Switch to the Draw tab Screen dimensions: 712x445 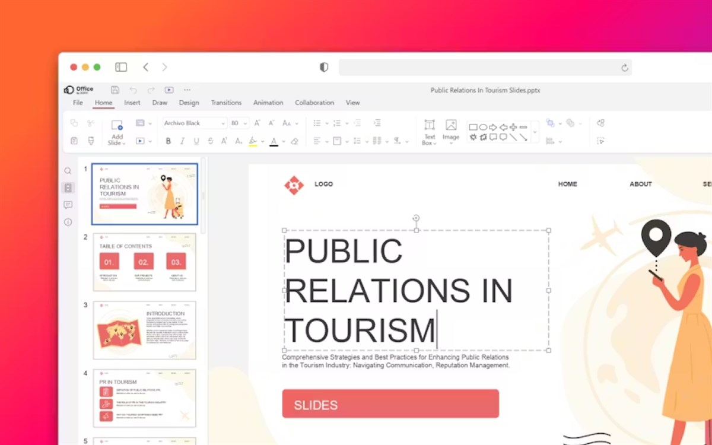pos(160,103)
